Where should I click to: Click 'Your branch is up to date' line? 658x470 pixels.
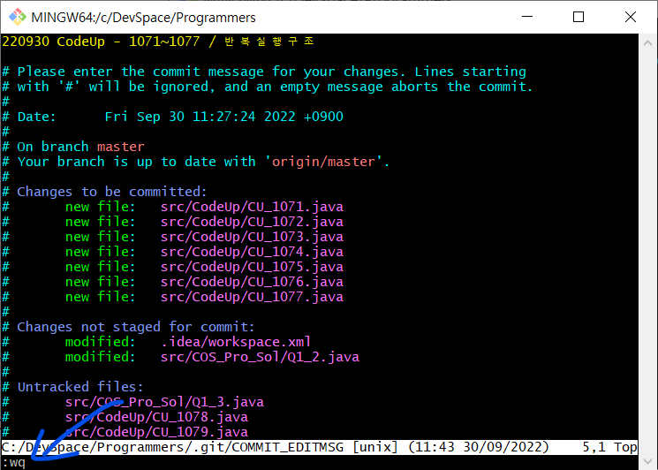(x=196, y=162)
